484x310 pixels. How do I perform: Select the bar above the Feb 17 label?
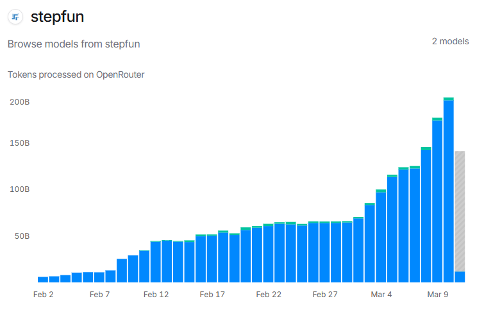(212, 259)
